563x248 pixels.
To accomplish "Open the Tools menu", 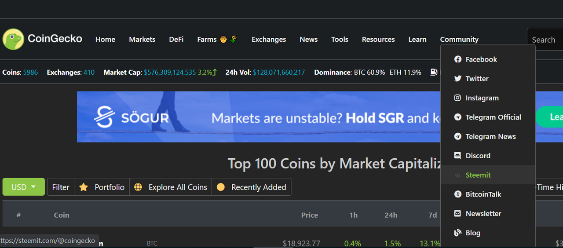I will pyautogui.click(x=340, y=40).
